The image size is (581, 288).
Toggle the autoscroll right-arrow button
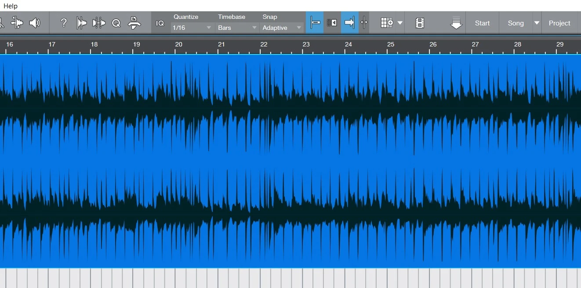pos(349,23)
